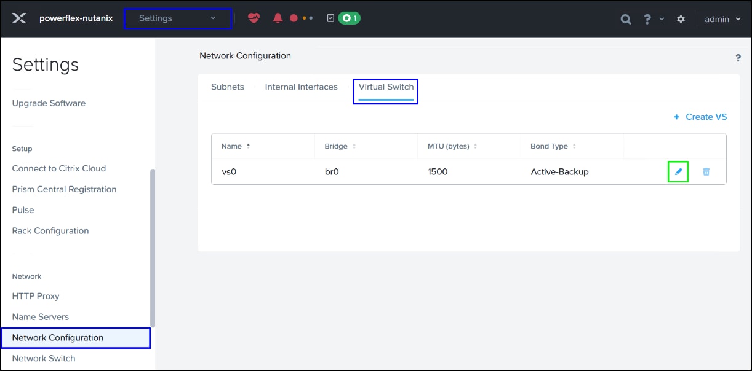
Task: Click the 1500 MTU value
Action: (x=438, y=171)
